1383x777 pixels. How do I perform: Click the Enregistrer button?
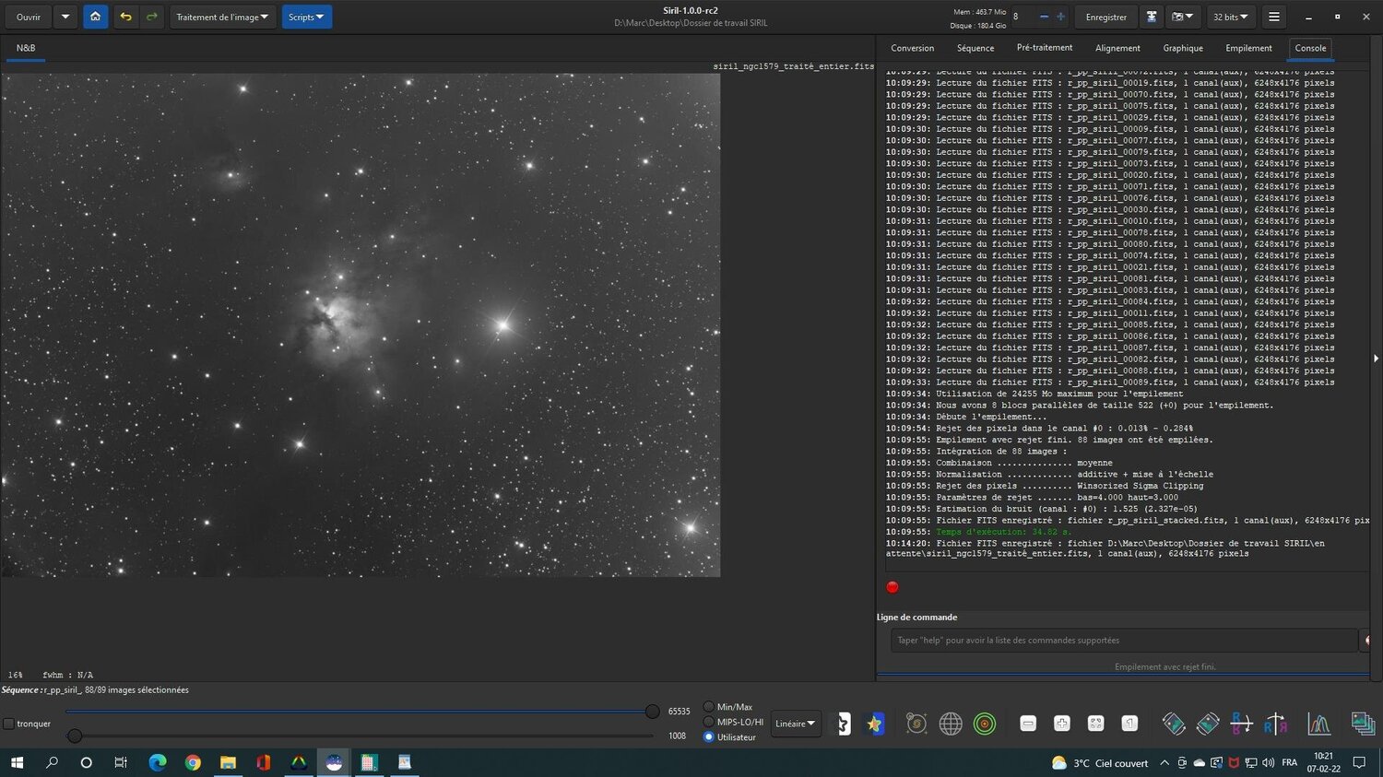pyautogui.click(x=1105, y=17)
